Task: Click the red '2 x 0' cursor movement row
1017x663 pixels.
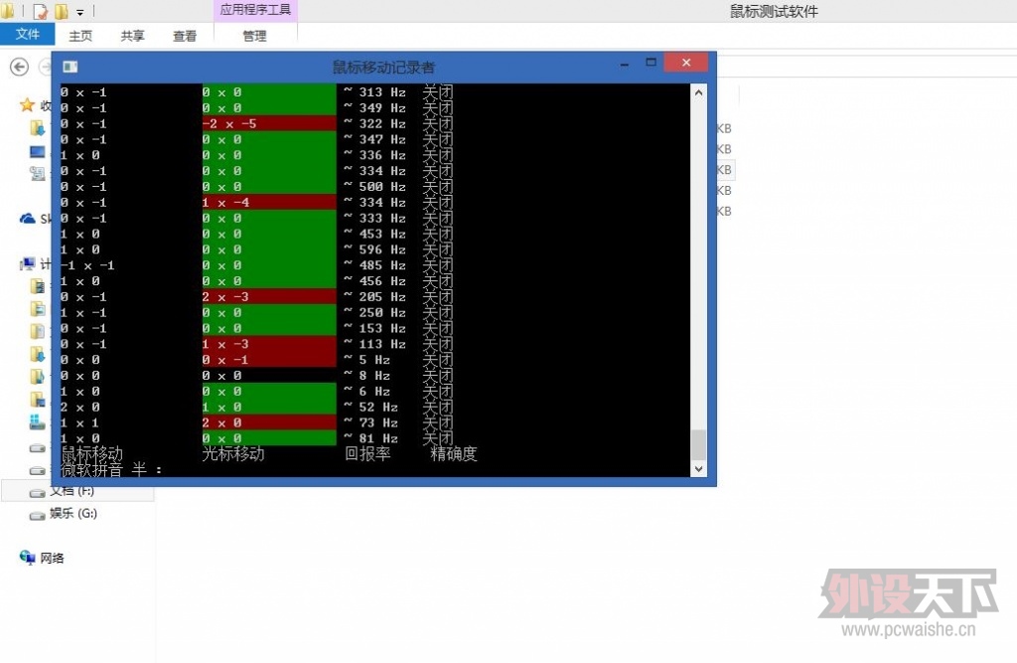Action: pos(269,422)
